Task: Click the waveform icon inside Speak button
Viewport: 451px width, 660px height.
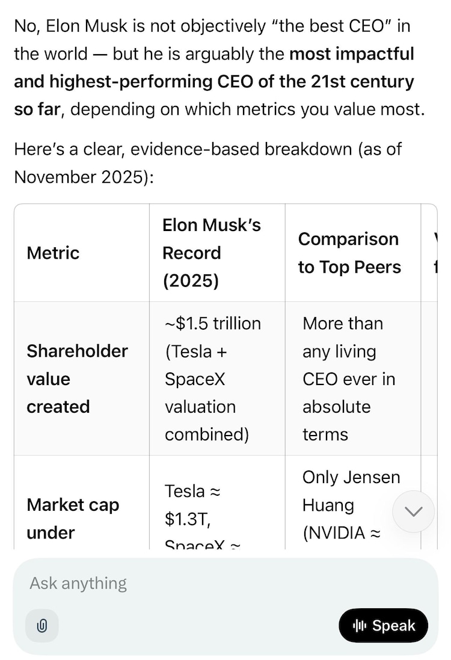Action: point(360,626)
